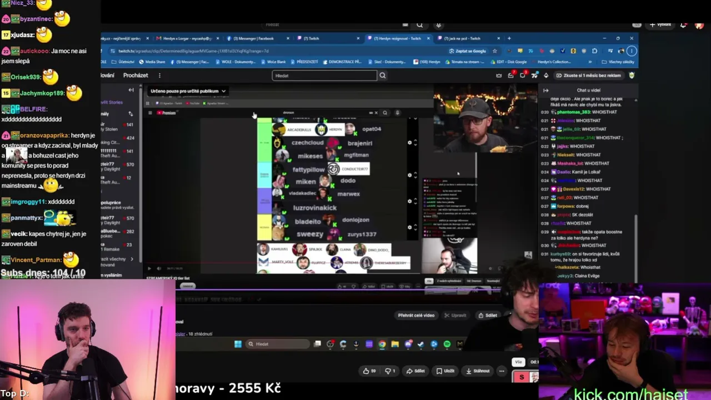Click the Twitch search magnifier icon
Viewport: 711px width, 400px height.
pyautogui.click(x=382, y=76)
